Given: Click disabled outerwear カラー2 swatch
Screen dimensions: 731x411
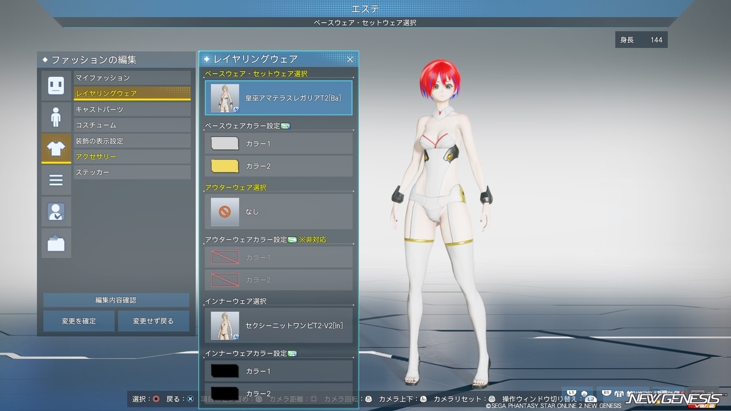Looking at the screenshot, I should [x=225, y=280].
